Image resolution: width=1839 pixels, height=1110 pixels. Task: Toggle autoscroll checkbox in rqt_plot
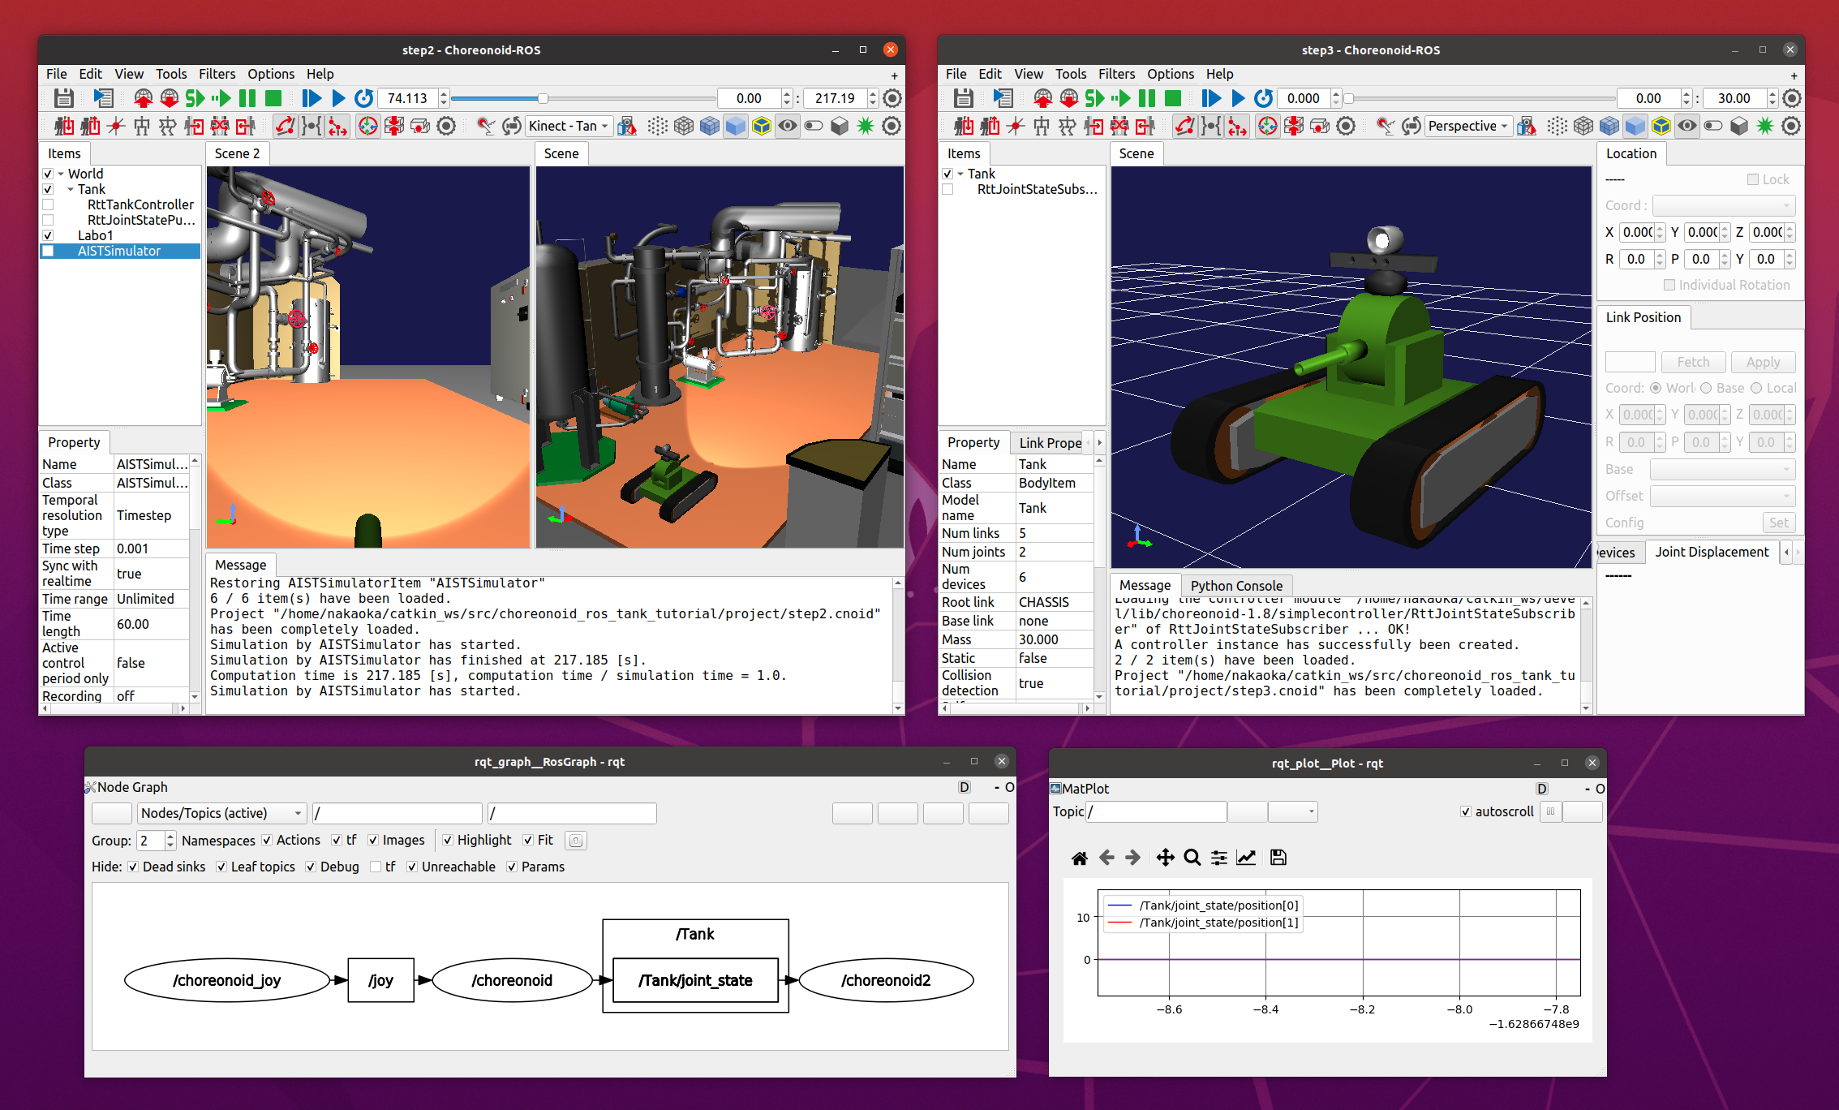point(1465,811)
